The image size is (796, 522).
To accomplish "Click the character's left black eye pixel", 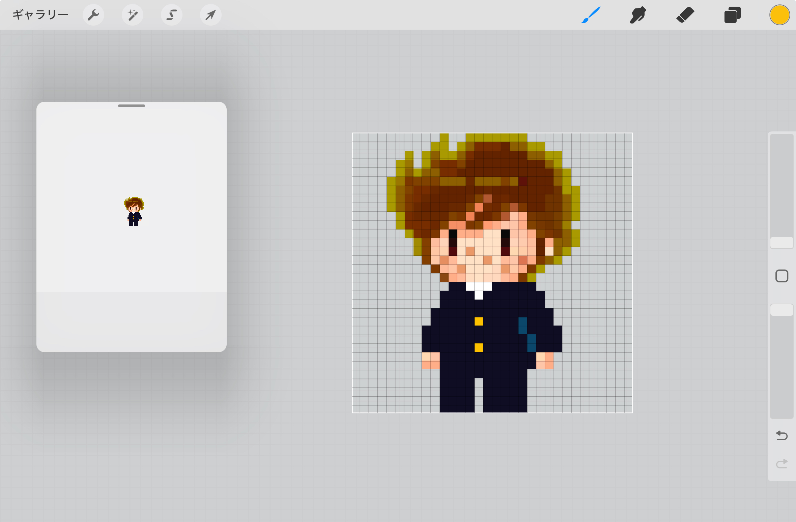I will [x=453, y=234].
